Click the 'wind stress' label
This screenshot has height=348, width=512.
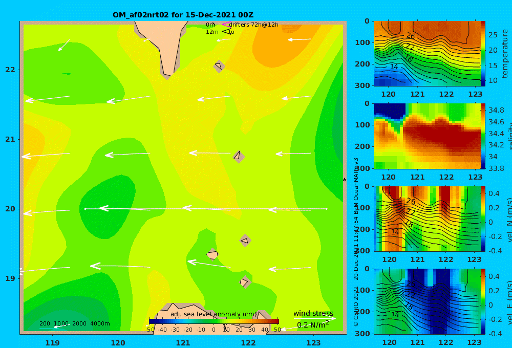tap(313, 313)
